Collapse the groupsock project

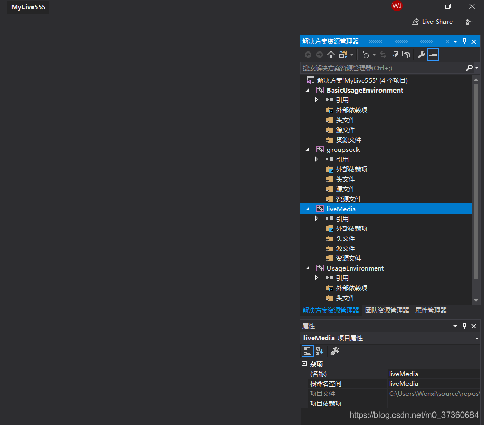pos(308,150)
